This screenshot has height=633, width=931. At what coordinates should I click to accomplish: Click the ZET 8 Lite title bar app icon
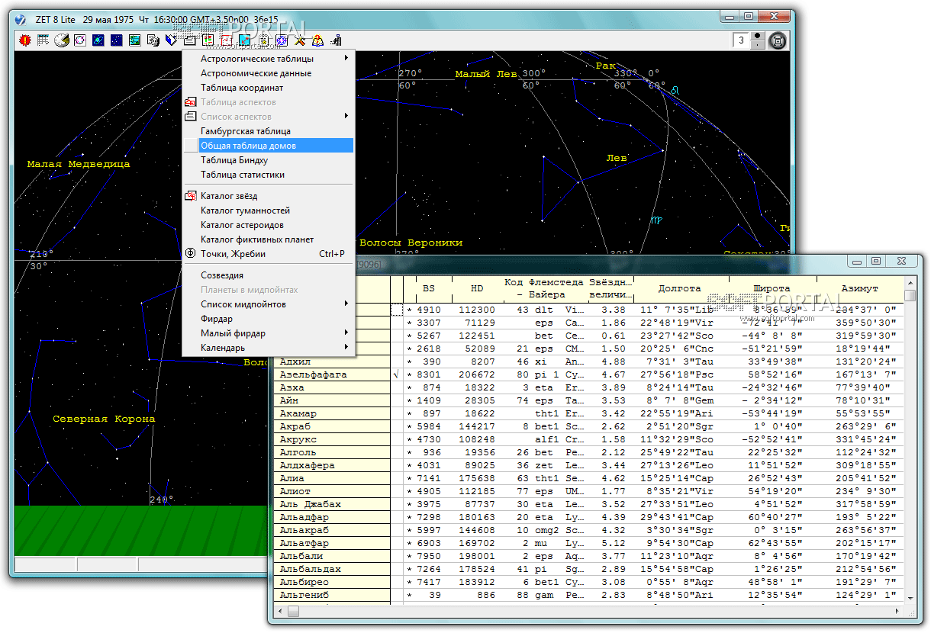click(x=21, y=18)
